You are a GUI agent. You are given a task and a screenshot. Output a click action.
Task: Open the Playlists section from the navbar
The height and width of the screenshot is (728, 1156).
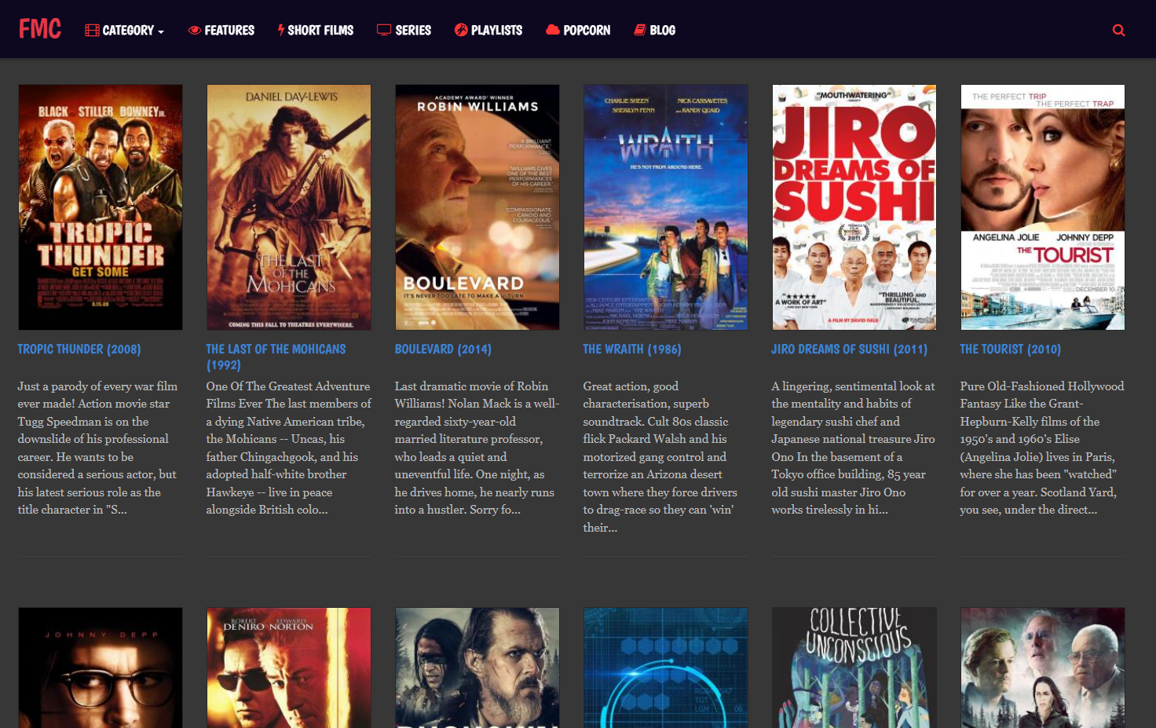[x=495, y=30]
